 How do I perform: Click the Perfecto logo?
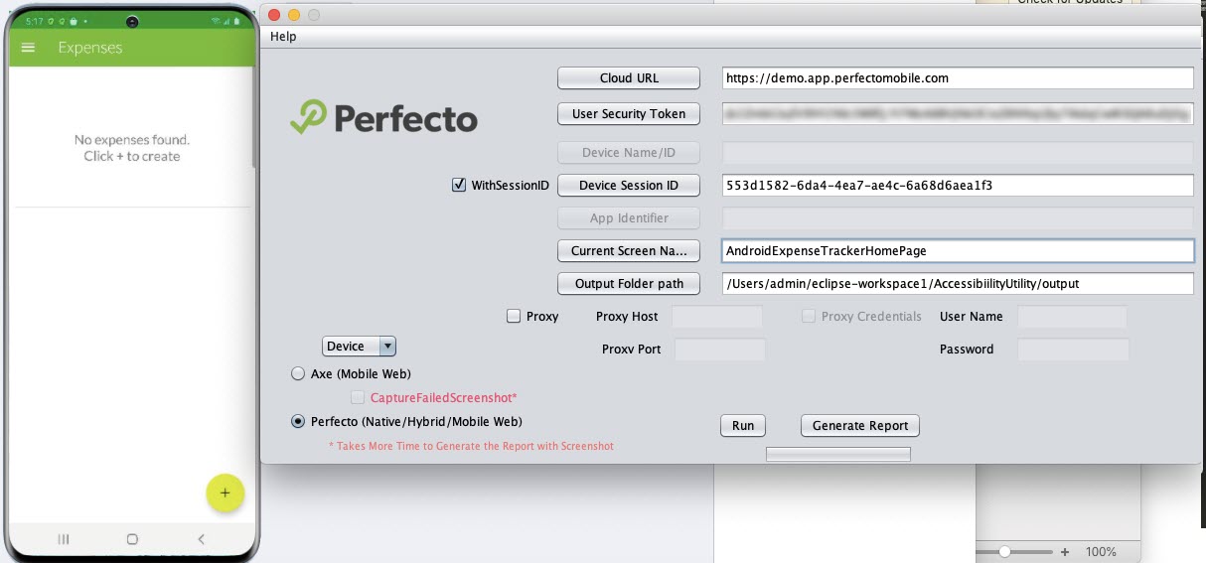tap(384, 118)
